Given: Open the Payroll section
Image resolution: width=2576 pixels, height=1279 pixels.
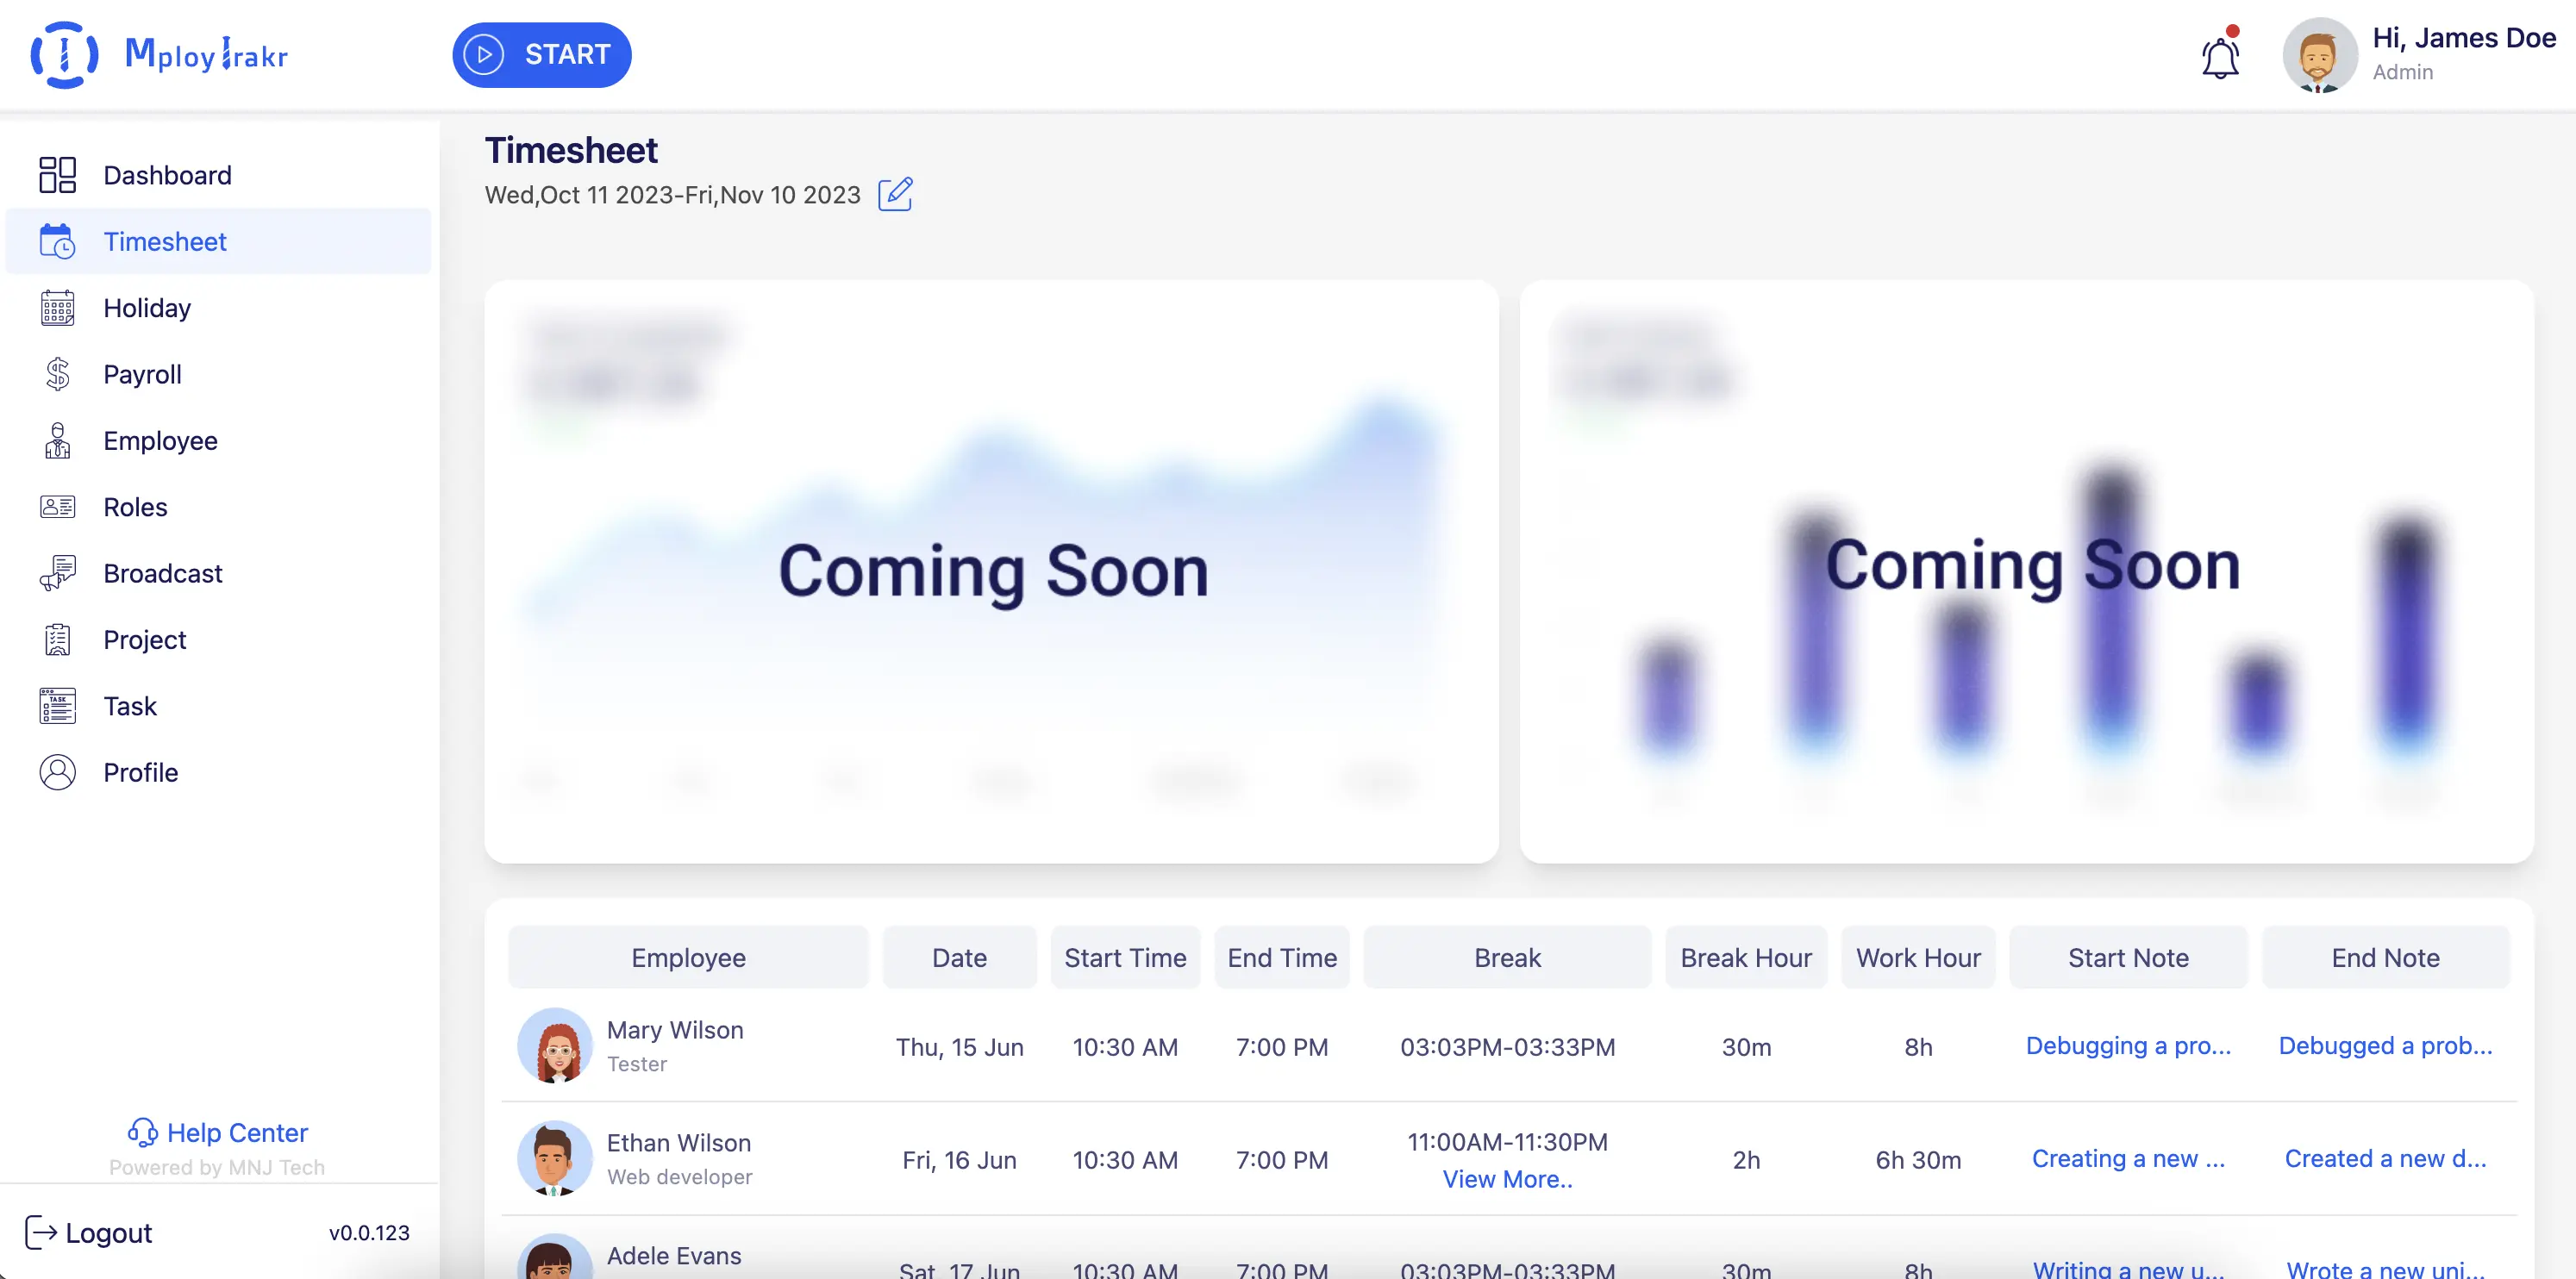Looking at the screenshot, I should pos(218,374).
